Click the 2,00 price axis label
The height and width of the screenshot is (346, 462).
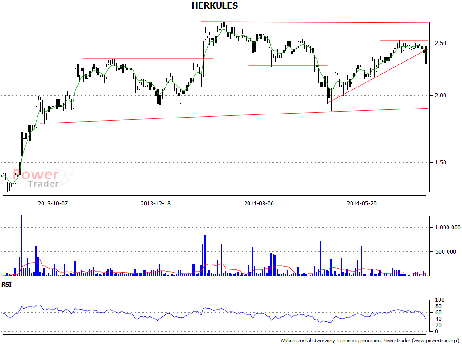pos(440,96)
